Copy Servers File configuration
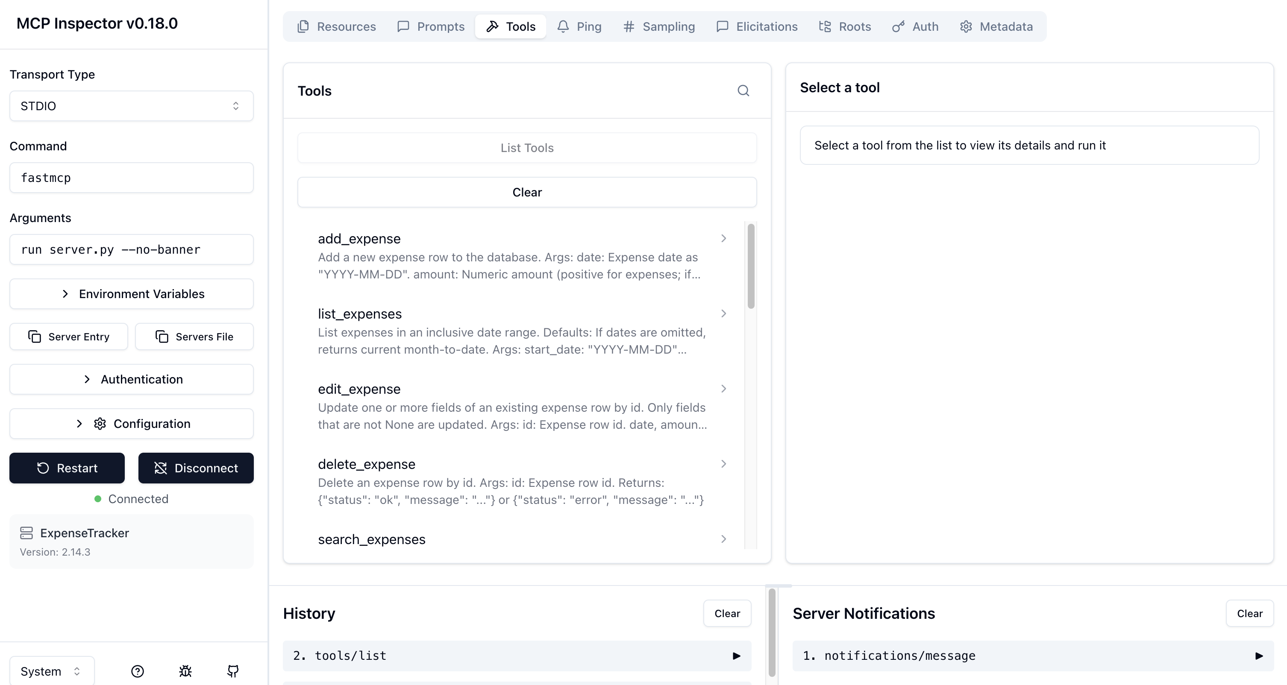1287x685 pixels. (x=194, y=337)
